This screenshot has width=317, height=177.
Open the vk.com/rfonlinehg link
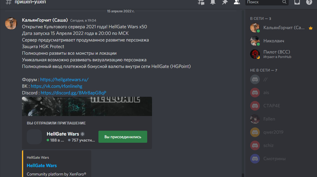(56, 86)
